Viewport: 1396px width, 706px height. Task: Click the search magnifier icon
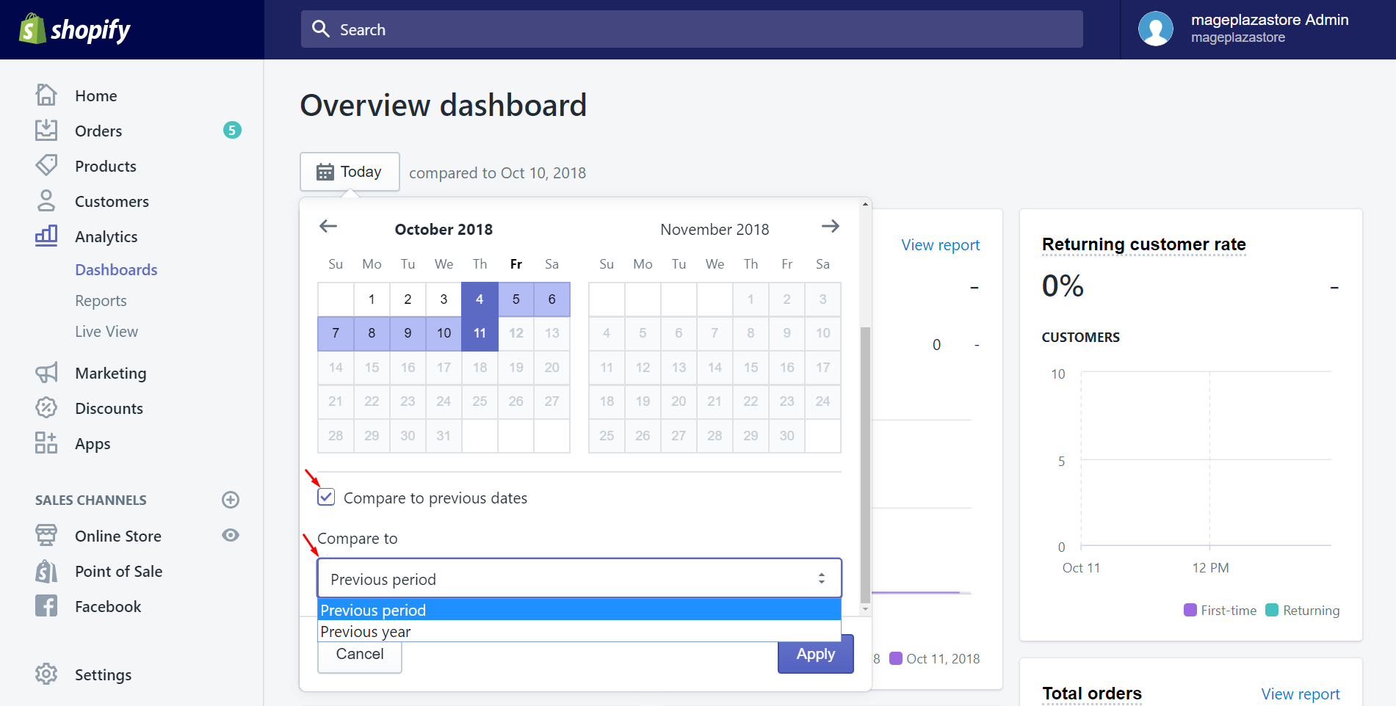coord(321,29)
